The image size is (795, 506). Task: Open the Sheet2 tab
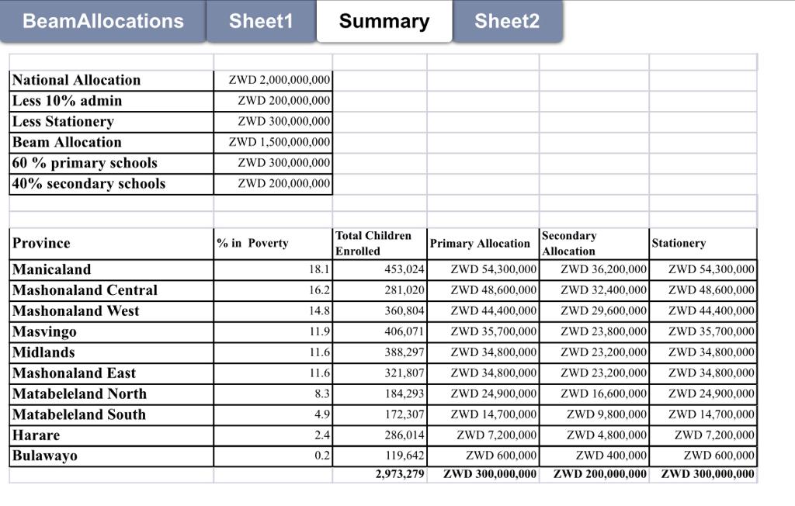tap(507, 21)
